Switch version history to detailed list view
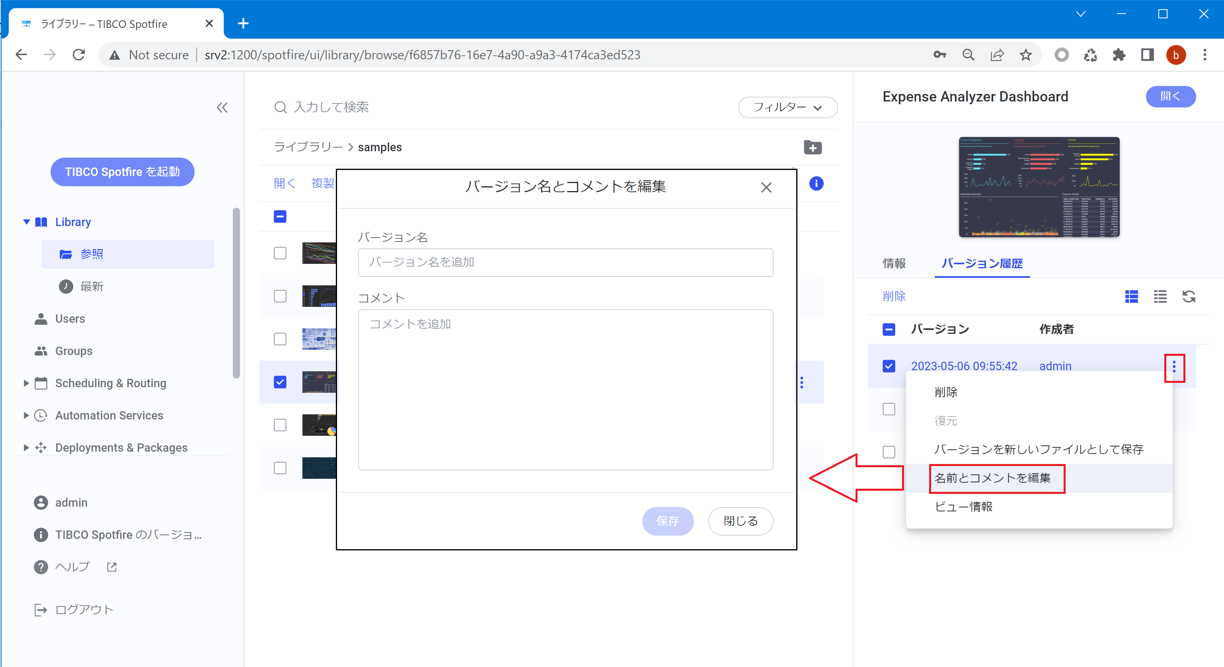 (x=1131, y=296)
